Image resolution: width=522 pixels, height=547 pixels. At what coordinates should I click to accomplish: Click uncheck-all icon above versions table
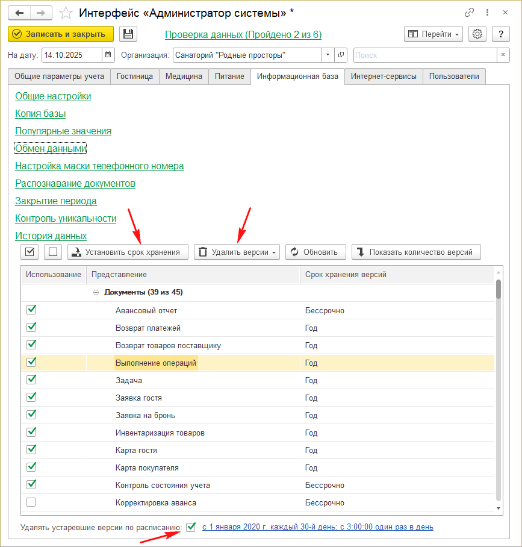53,252
